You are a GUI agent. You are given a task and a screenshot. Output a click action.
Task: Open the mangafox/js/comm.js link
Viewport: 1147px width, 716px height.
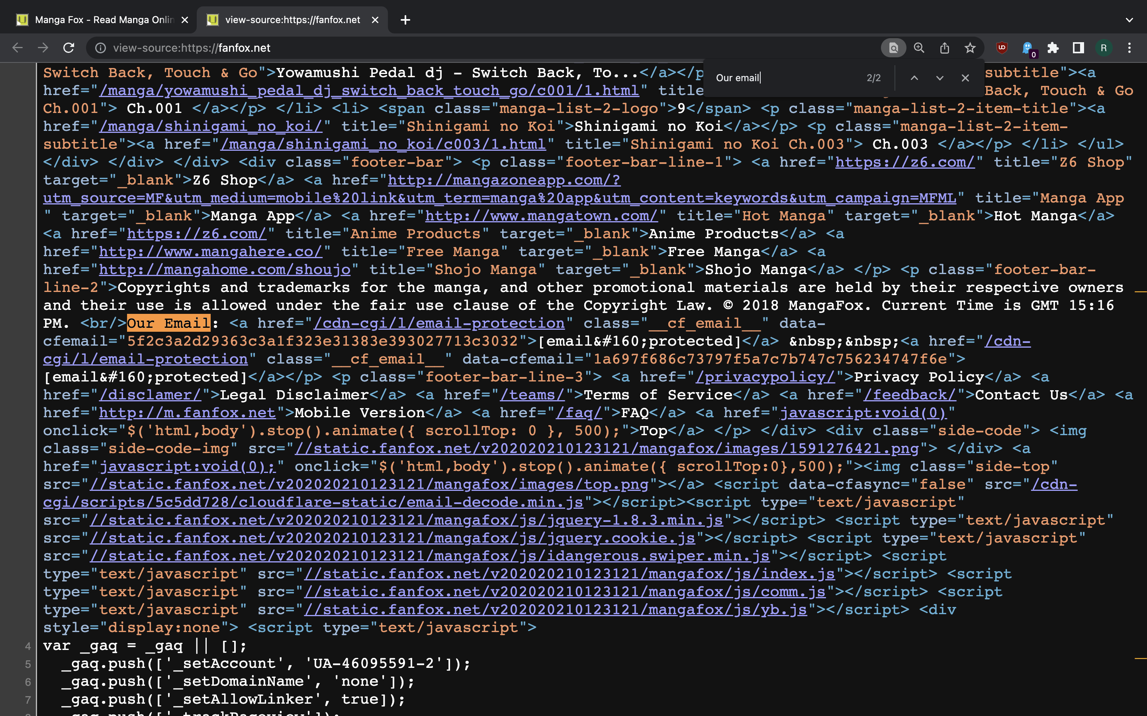pos(565,592)
